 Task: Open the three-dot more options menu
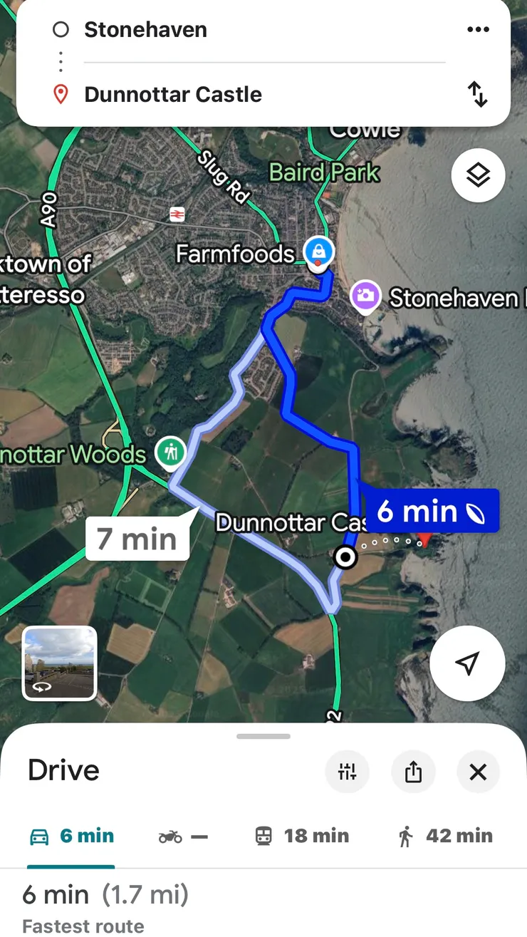[478, 30]
